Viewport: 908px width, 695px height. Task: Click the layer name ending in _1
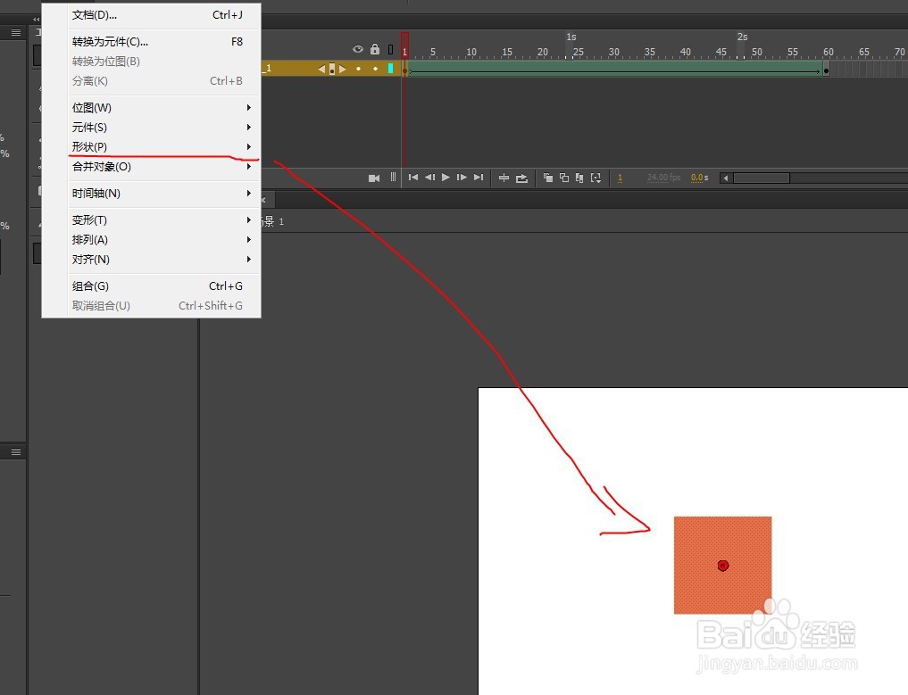(266, 69)
